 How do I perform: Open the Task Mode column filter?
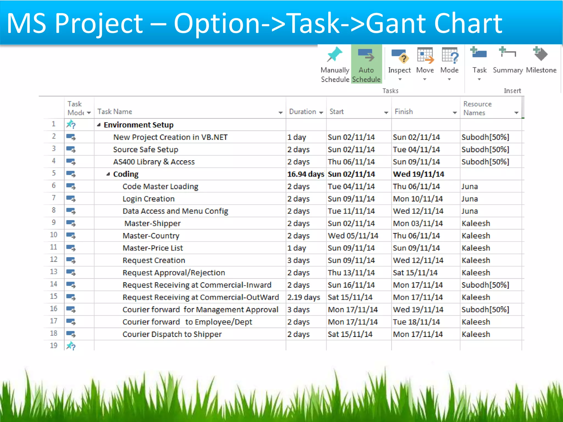click(x=89, y=113)
